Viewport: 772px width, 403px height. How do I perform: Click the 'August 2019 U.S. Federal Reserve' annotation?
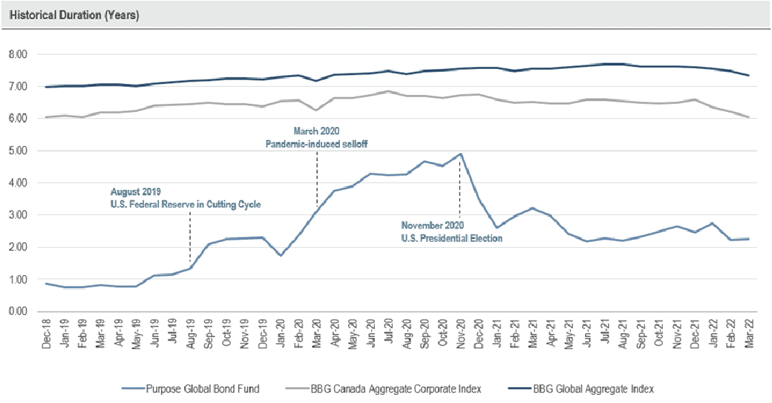185,198
